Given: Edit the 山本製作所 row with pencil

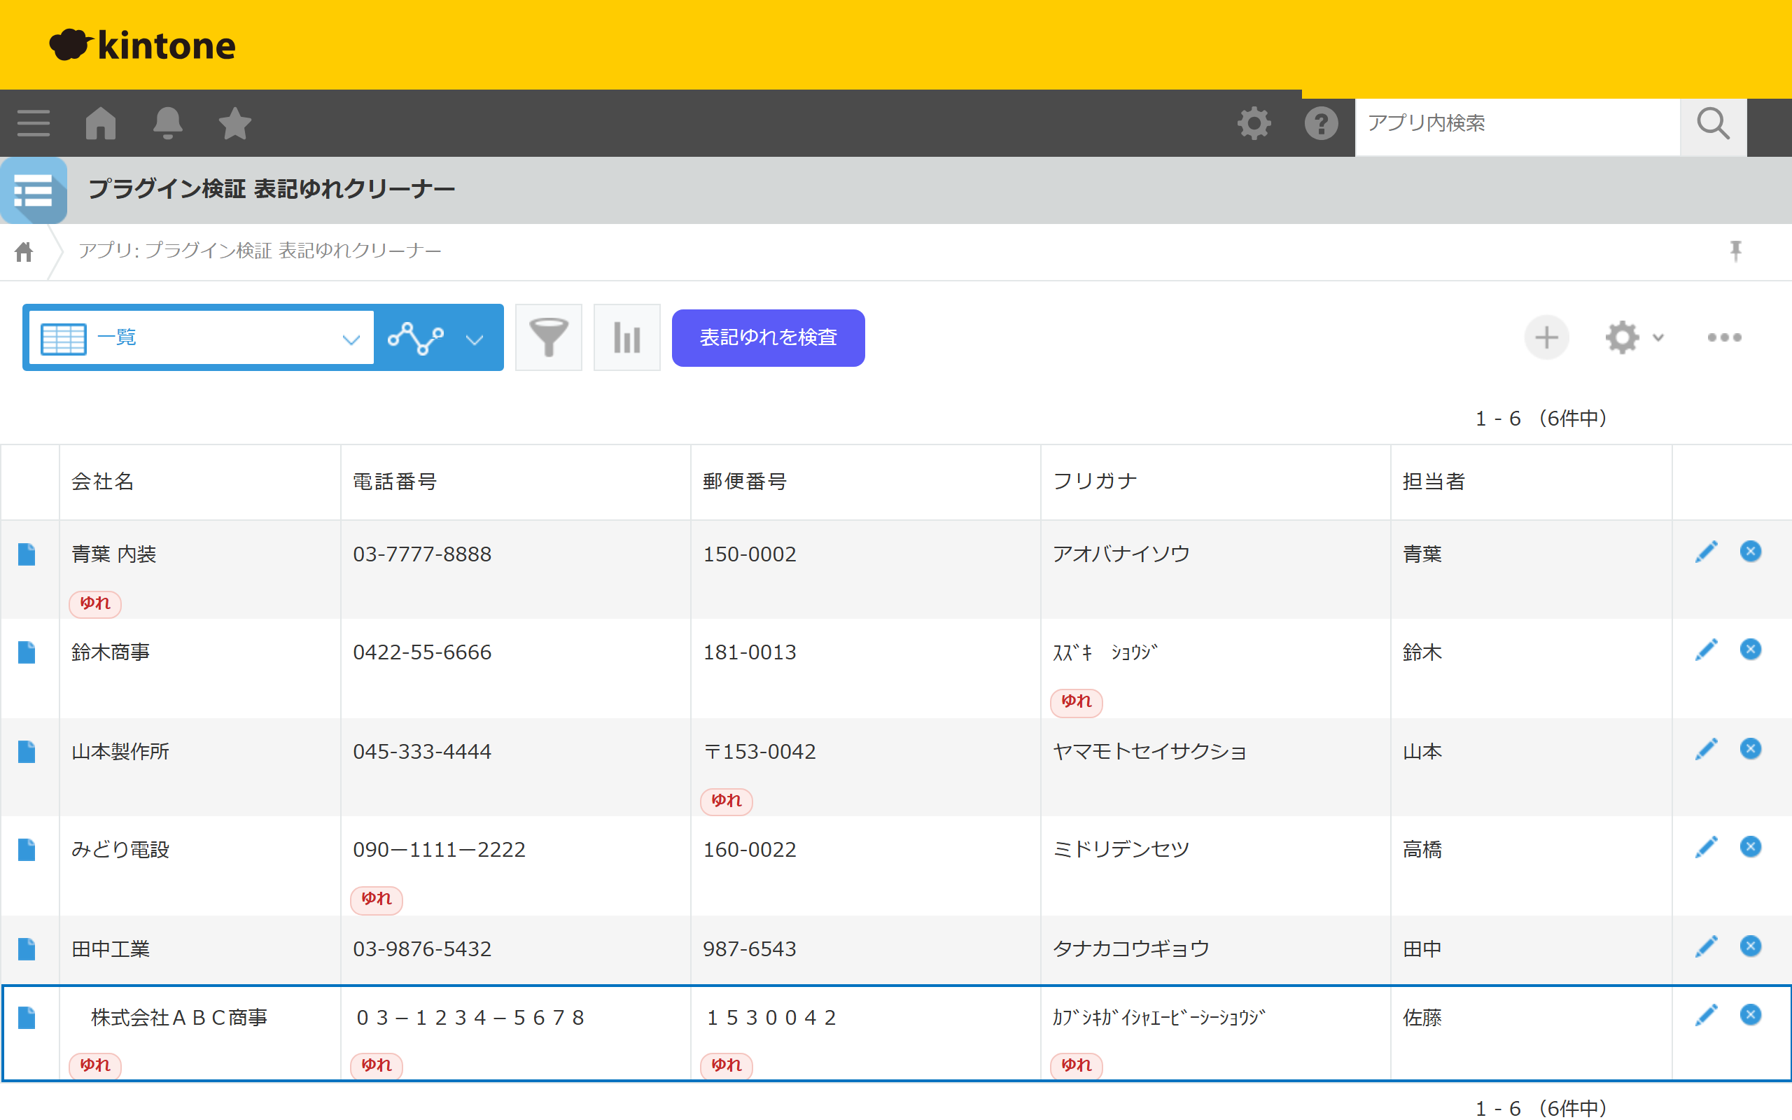Looking at the screenshot, I should tap(1706, 749).
